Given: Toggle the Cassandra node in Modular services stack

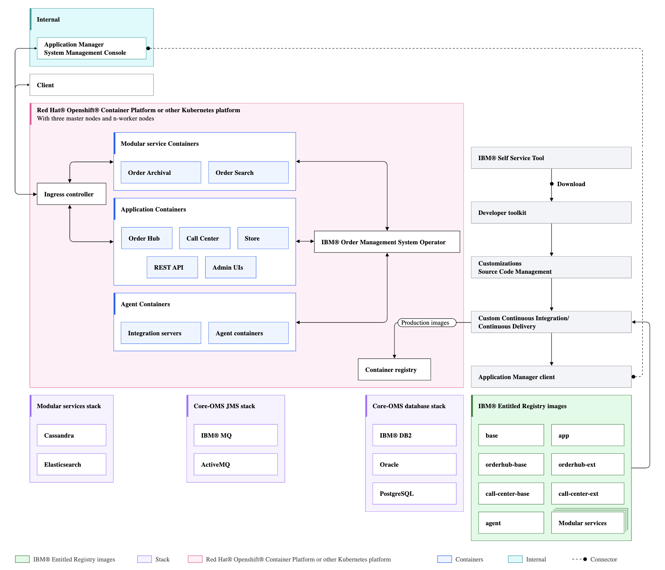Looking at the screenshot, I should pos(71,435).
